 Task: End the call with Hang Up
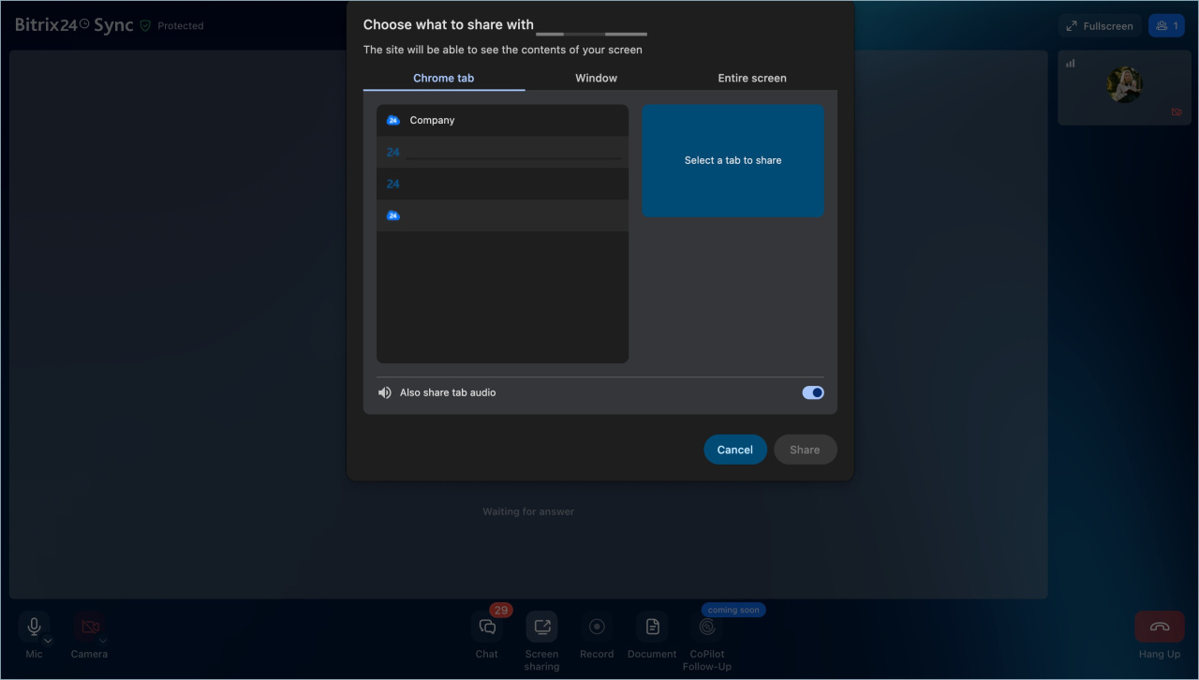[x=1159, y=627]
